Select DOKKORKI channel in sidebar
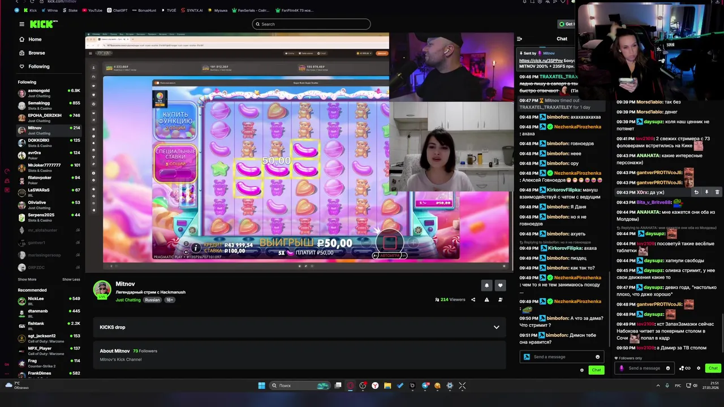The height and width of the screenshot is (407, 724). coord(49,142)
